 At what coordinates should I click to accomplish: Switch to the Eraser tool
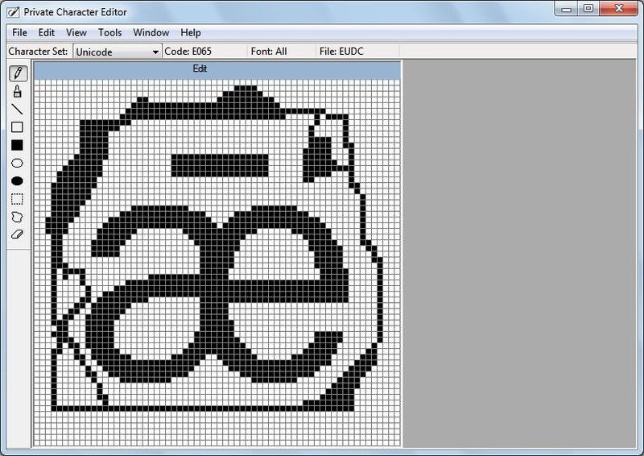click(x=17, y=234)
